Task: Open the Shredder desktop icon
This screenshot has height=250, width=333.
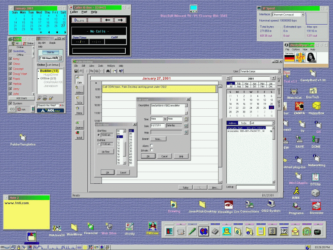Action: coord(316,206)
